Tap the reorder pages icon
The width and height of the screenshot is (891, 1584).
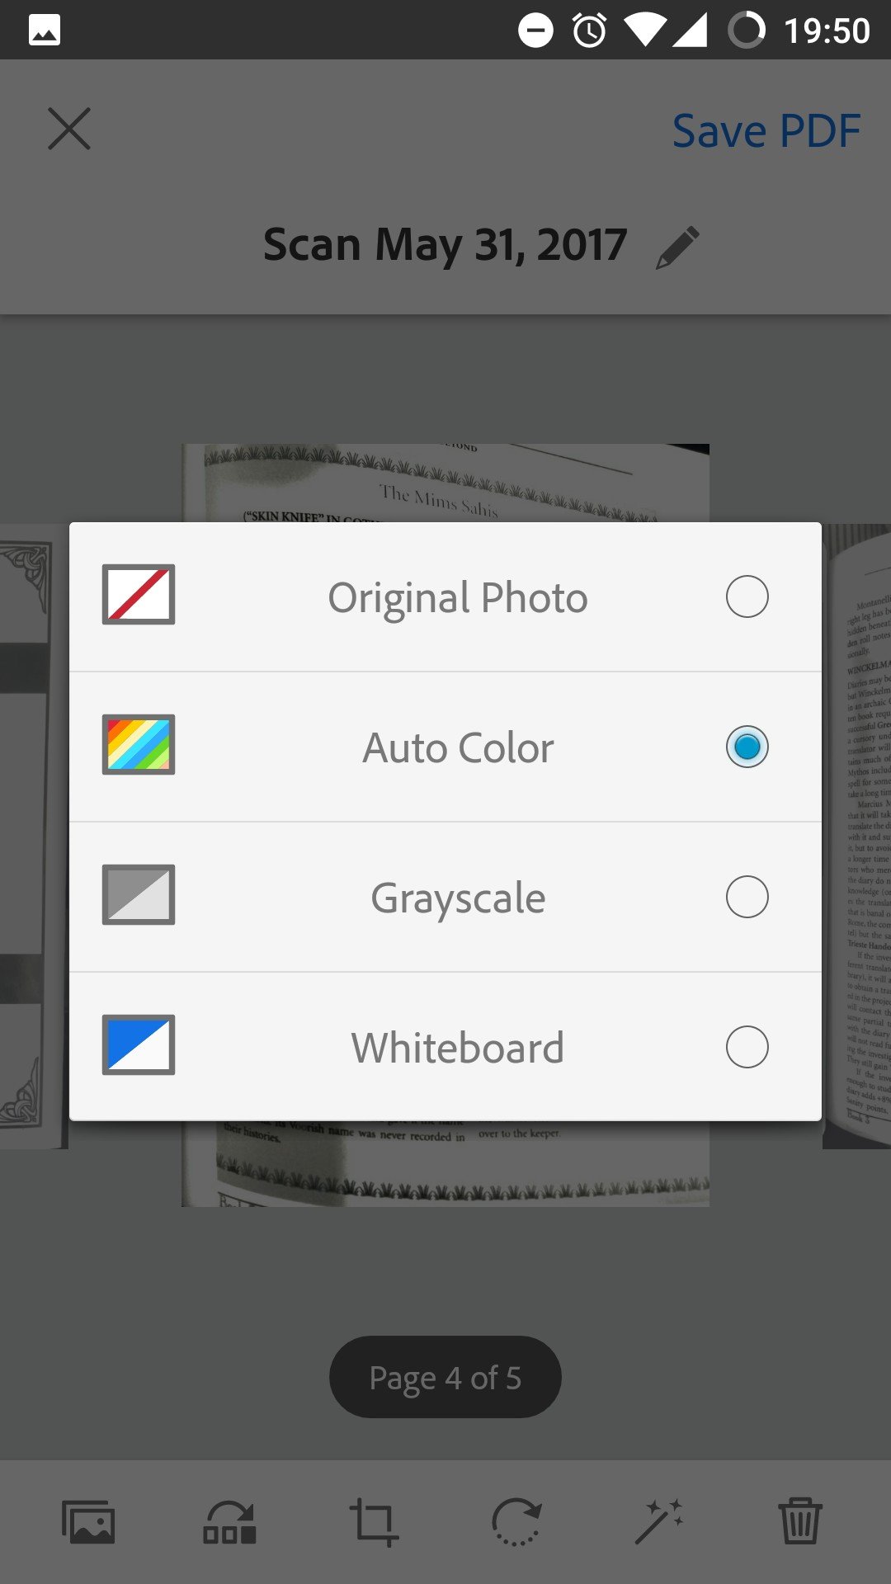229,1522
